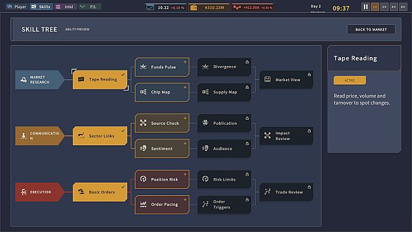Screen dimensions: 412x232
Task: Click the Communication category person icon
Action: click(23, 136)
